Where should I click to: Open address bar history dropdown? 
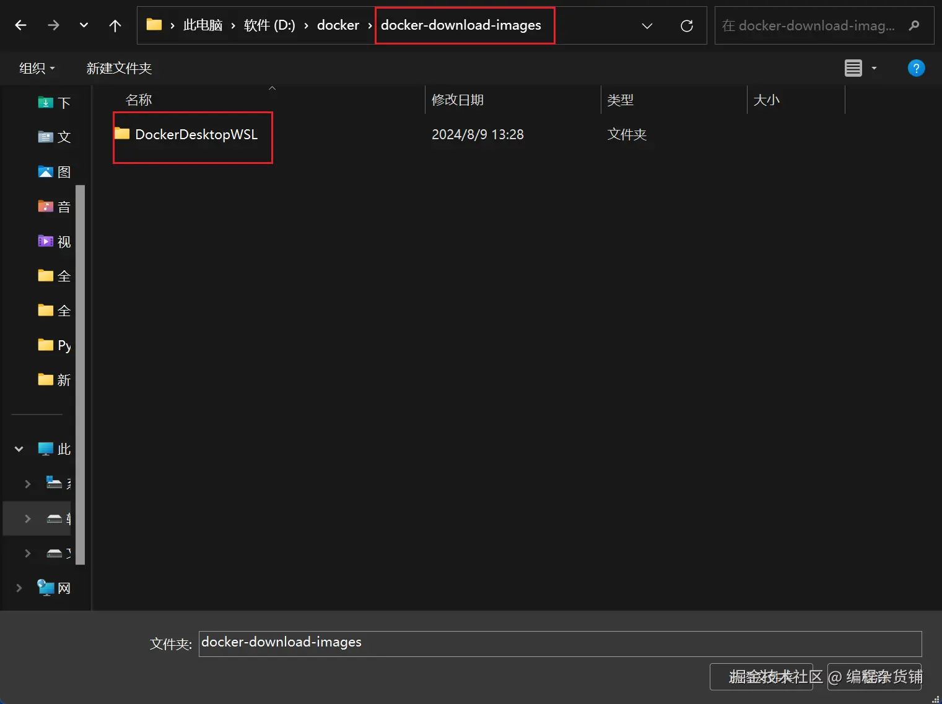pyautogui.click(x=647, y=26)
